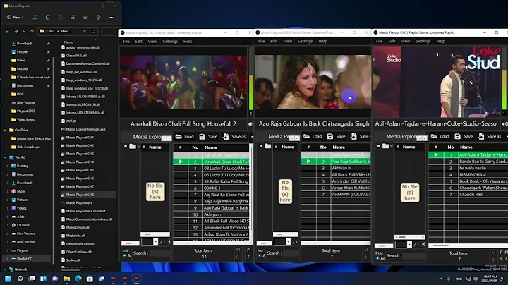This screenshot has width=508, height=285.
Task: Open Settings menu in CH3 window
Action: point(423,41)
